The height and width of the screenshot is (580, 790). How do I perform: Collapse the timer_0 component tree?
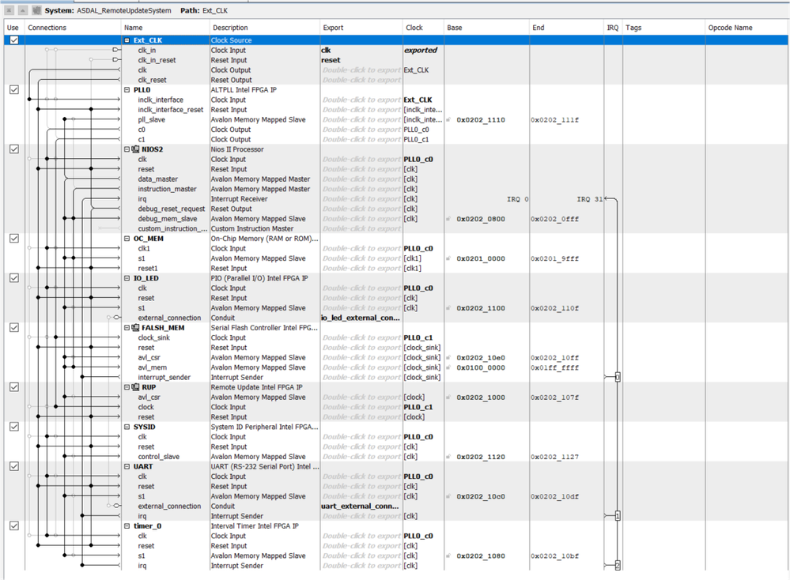tap(127, 526)
